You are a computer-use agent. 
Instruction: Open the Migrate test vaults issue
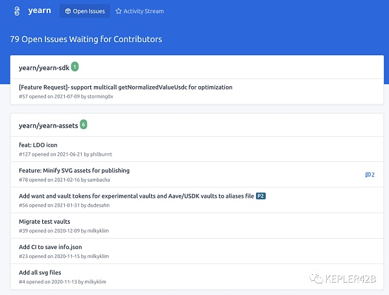(44, 222)
